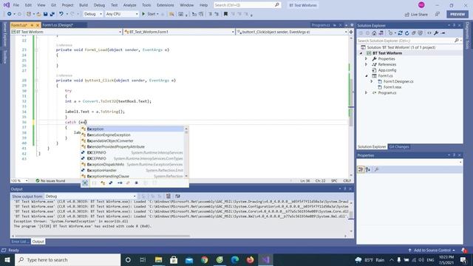Viewport: 473px width, 266px height.
Task: Open the Any CPU platform dropdown
Action: click(122, 14)
